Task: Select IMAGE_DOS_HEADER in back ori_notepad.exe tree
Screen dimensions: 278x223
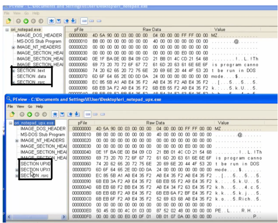Action: (x=39, y=35)
